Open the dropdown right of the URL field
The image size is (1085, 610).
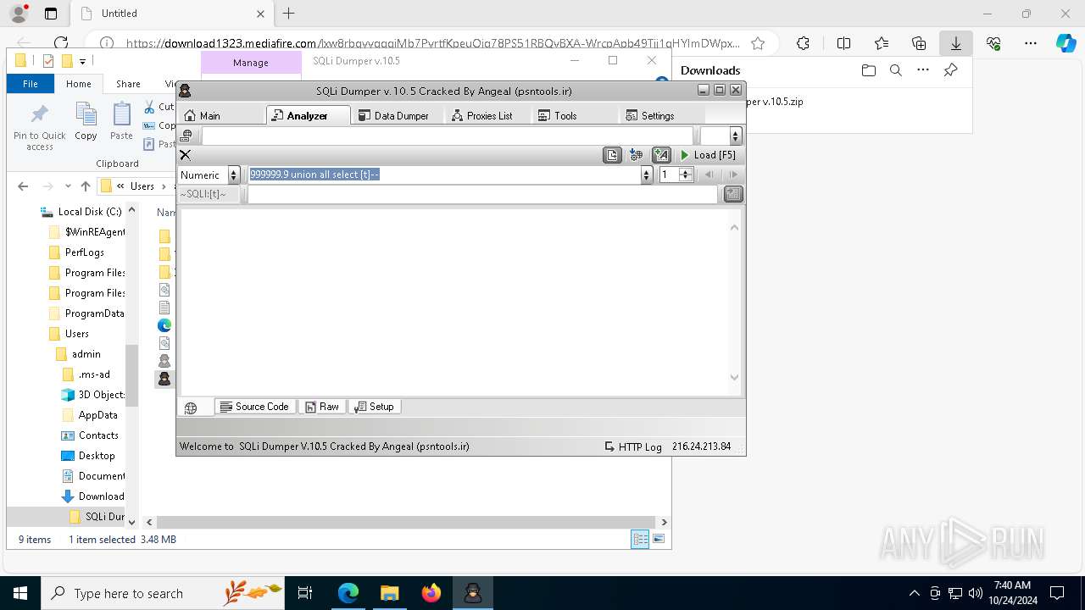(x=736, y=136)
